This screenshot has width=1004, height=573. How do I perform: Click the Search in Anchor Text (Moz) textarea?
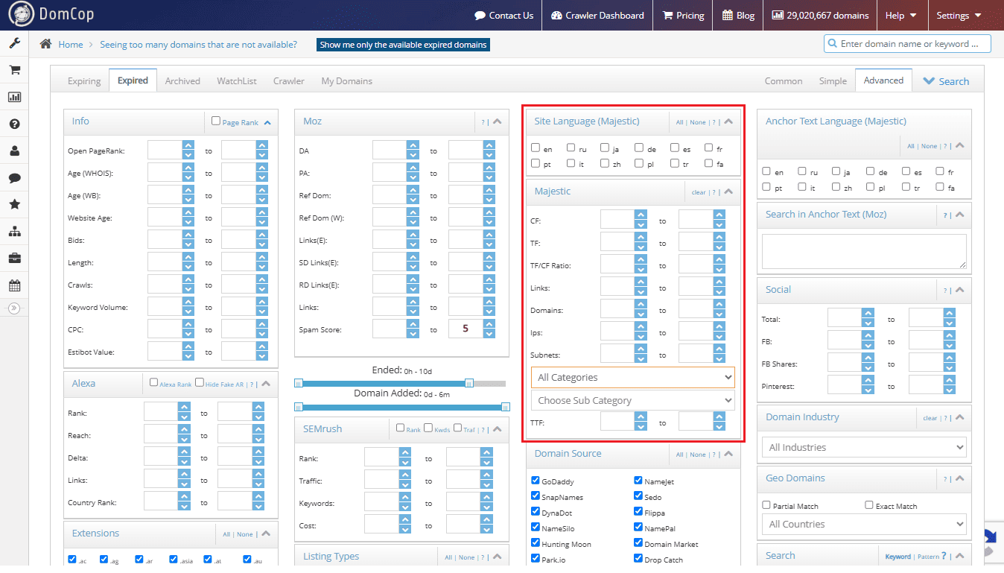coord(864,251)
